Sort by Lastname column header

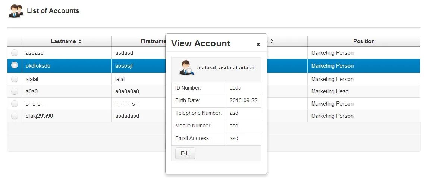pyautogui.click(x=63, y=41)
